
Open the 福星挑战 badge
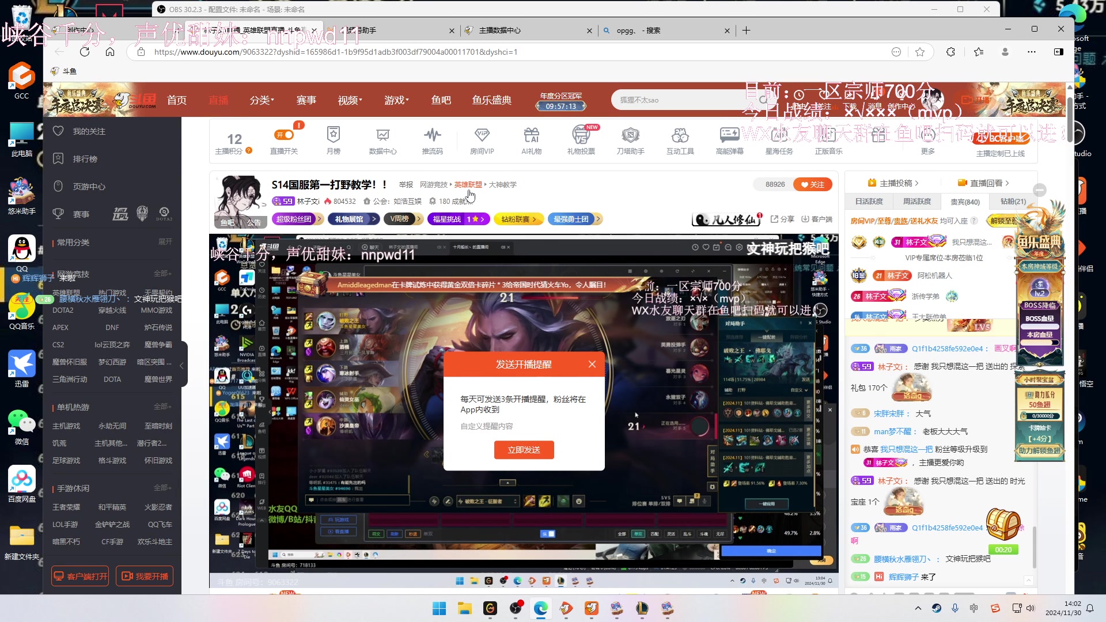click(x=459, y=219)
